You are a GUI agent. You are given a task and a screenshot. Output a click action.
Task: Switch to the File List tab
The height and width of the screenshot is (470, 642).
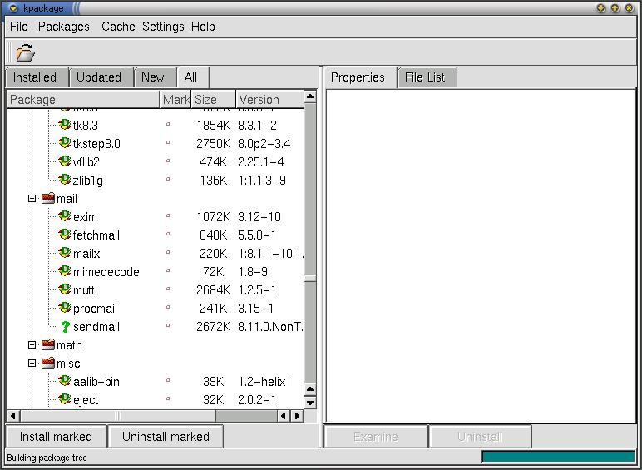(x=425, y=77)
